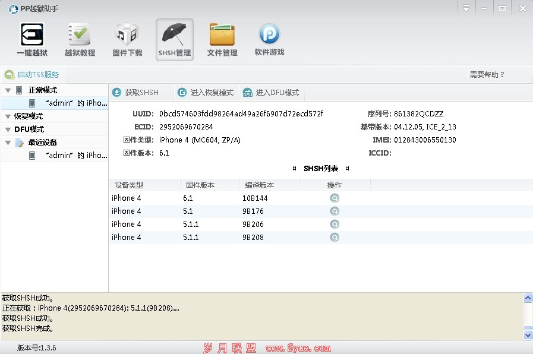Select the admin iPhone under 正常模式
533x354 pixels.
[55, 103]
